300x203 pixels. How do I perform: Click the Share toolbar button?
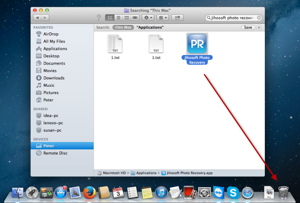[177, 18]
